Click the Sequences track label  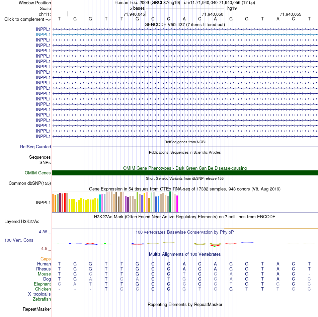(40, 157)
